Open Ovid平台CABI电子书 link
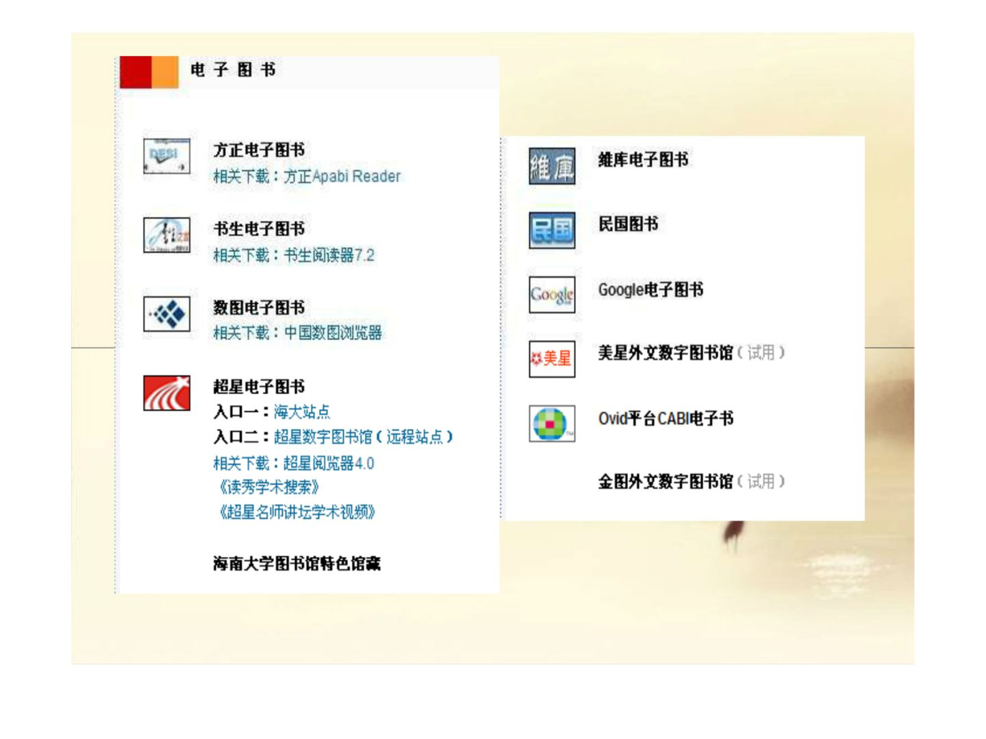 point(666,418)
